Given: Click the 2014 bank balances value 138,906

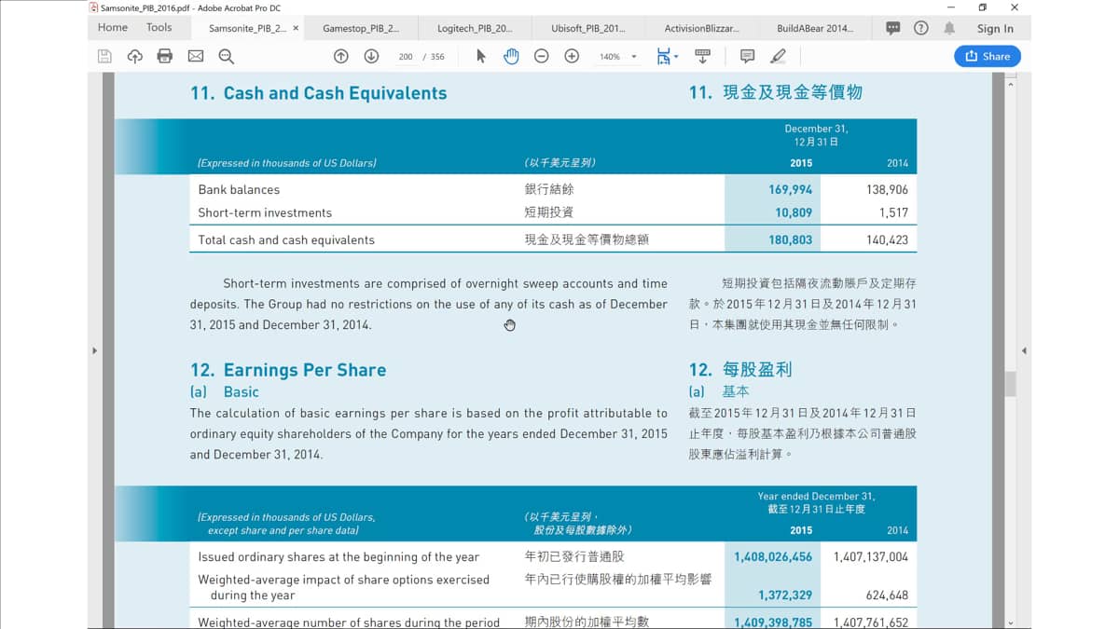Looking at the screenshot, I should click(x=887, y=189).
